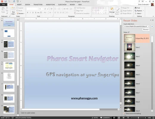
Task: Open the font size dropdown
Action: (x=43, y=9)
